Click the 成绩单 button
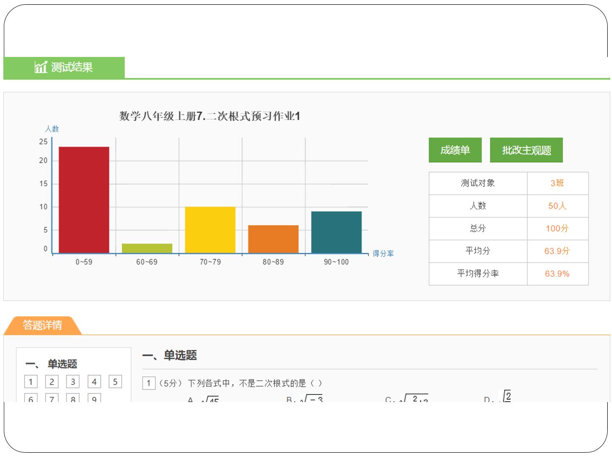Image resolution: width=612 pixels, height=459 pixels. 455,150
